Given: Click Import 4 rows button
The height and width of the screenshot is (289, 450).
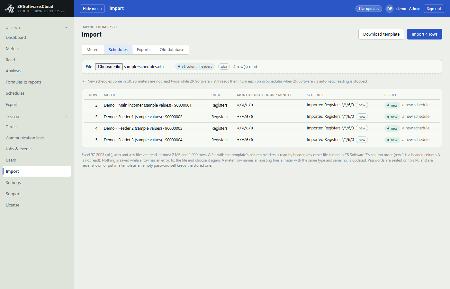Looking at the screenshot, I should tap(425, 34).
